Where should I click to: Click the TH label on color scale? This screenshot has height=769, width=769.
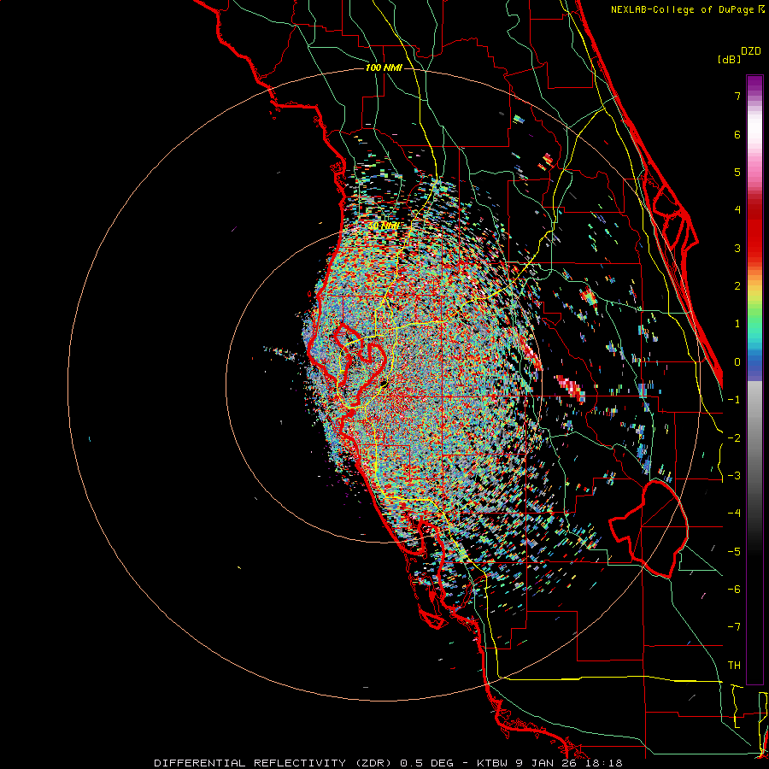click(x=734, y=666)
